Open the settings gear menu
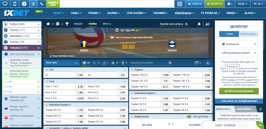 tap(230, 4)
